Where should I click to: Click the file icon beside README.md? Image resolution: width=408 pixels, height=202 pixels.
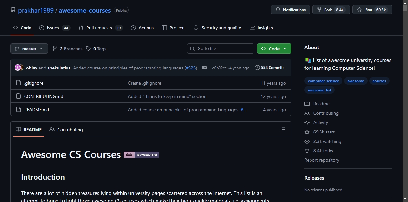(18, 110)
